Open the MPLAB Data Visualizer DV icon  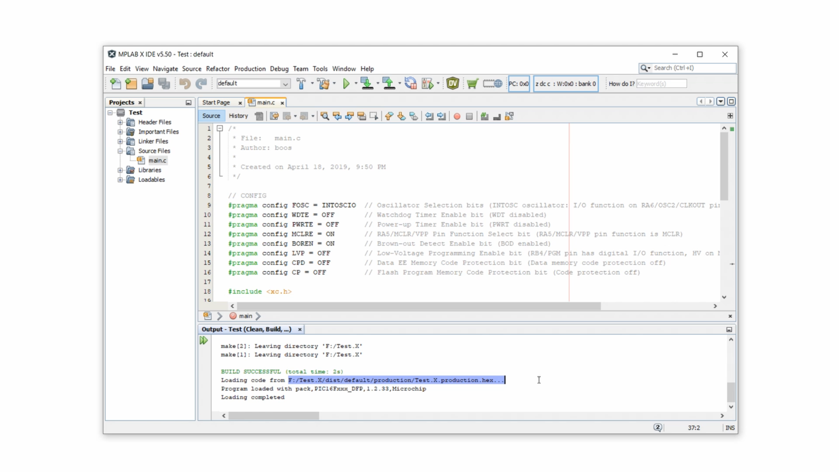[453, 84]
